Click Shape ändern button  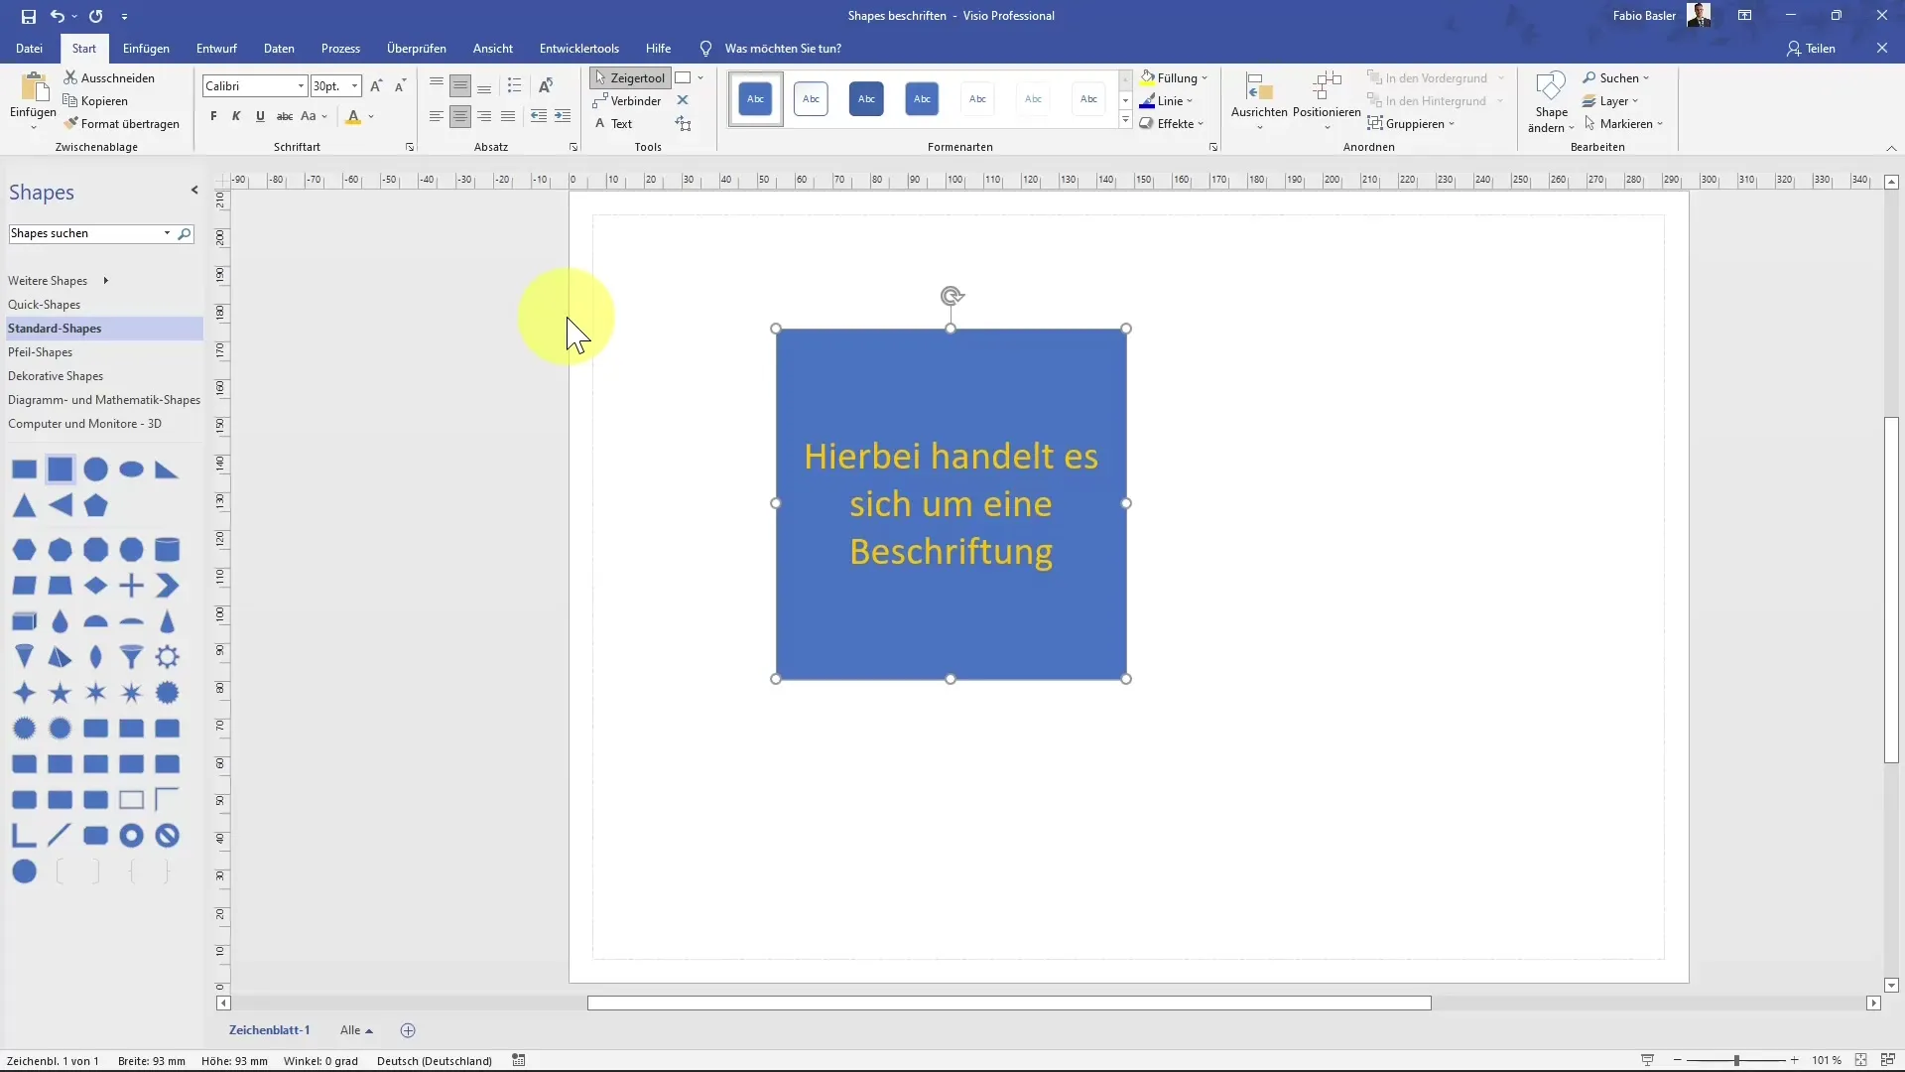1551,101
